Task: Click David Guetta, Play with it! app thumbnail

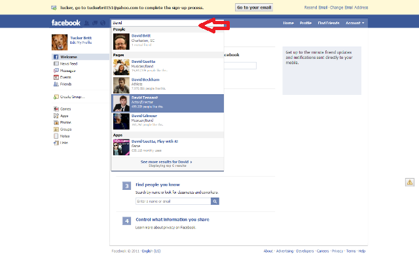Action: pyautogui.click(x=121, y=147)
